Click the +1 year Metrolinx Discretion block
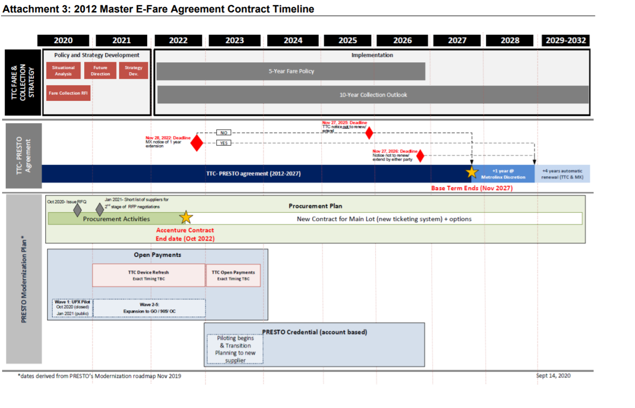The image size is (635, 408). [x=504, y=174]
